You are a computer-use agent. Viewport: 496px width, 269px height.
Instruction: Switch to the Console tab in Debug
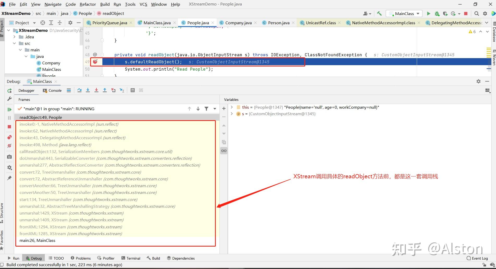55,90
